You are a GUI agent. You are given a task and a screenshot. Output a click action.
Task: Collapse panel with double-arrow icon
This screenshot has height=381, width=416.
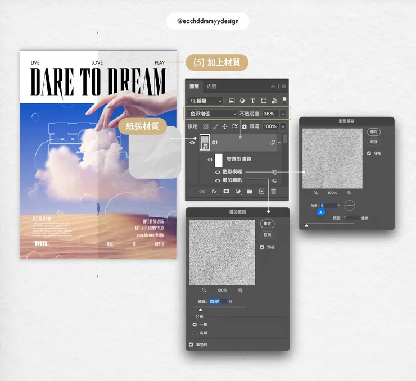tap(273, 87)
